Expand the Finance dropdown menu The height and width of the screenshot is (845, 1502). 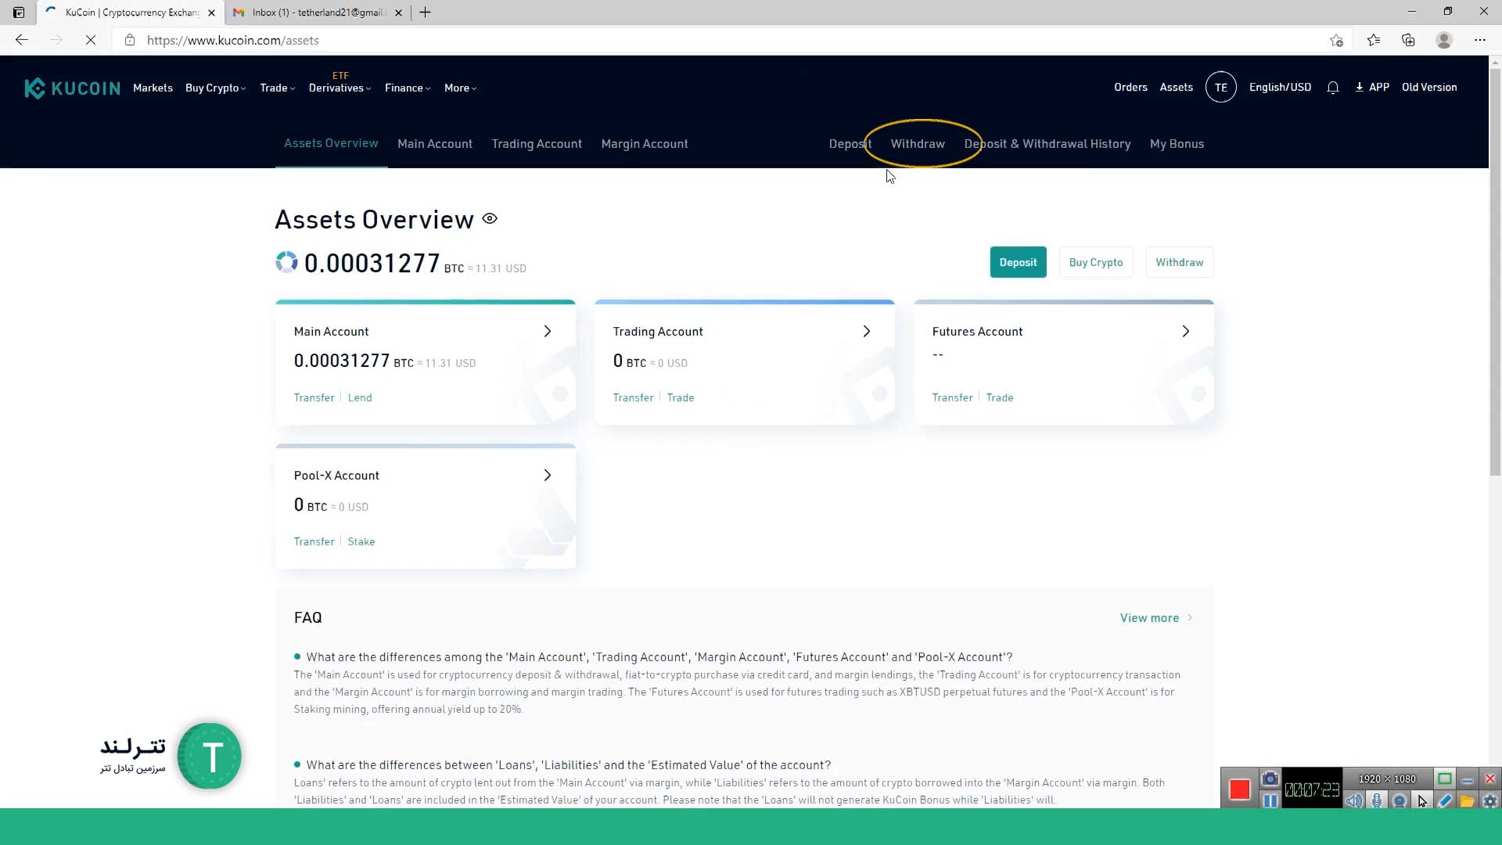[407, 88]
